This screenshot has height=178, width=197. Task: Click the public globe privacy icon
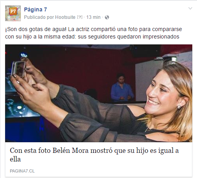coord(107,17)
